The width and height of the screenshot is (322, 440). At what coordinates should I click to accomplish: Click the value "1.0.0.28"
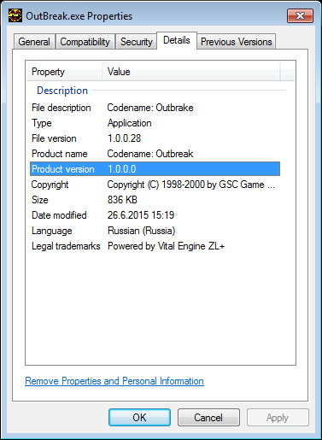pyautogui.click(x=125, y=138)
